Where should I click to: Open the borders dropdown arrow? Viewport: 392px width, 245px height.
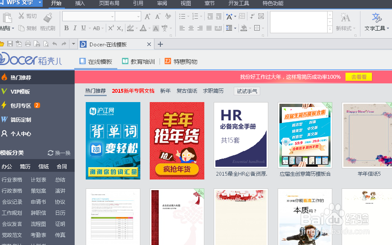(x=263, y=28)
